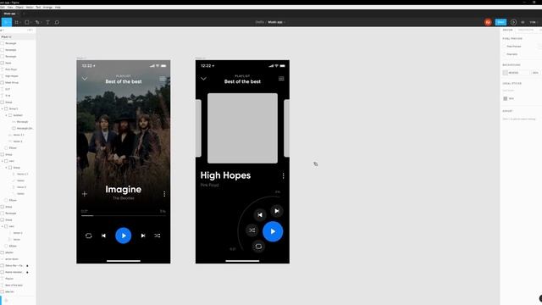542x305 pixels.
Task: Click shuffle icon on Imagine screen
Action: pyautogui.click(x=158, y=236)
